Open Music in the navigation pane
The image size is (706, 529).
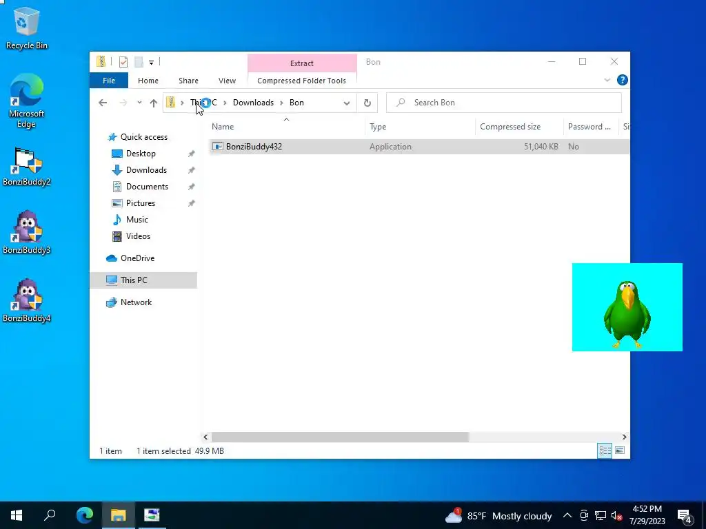[x=137, y=220]
